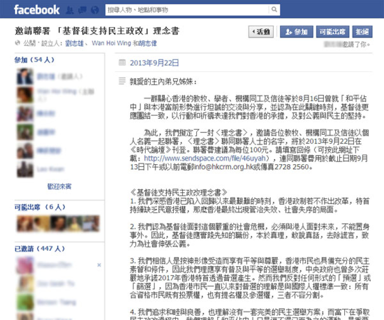Click the calendar icon beside the event date
This screenshot has width=384, height=320.
[x=123, y=62]
